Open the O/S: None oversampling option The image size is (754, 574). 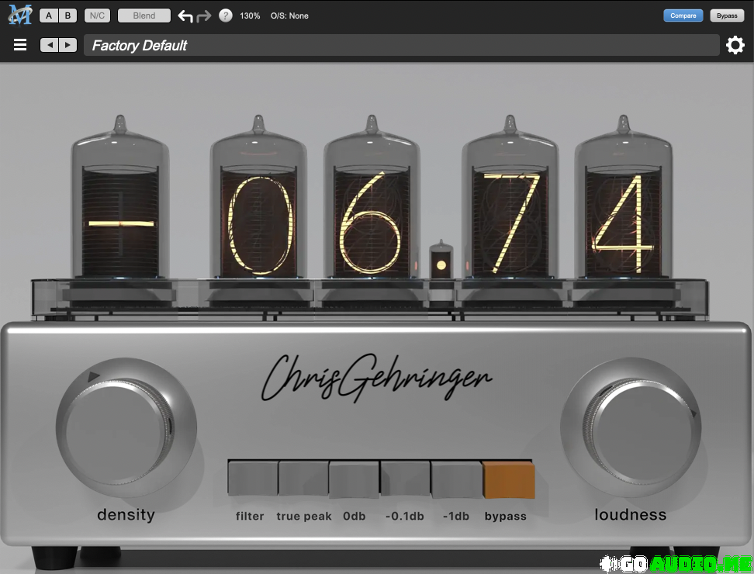289,16
